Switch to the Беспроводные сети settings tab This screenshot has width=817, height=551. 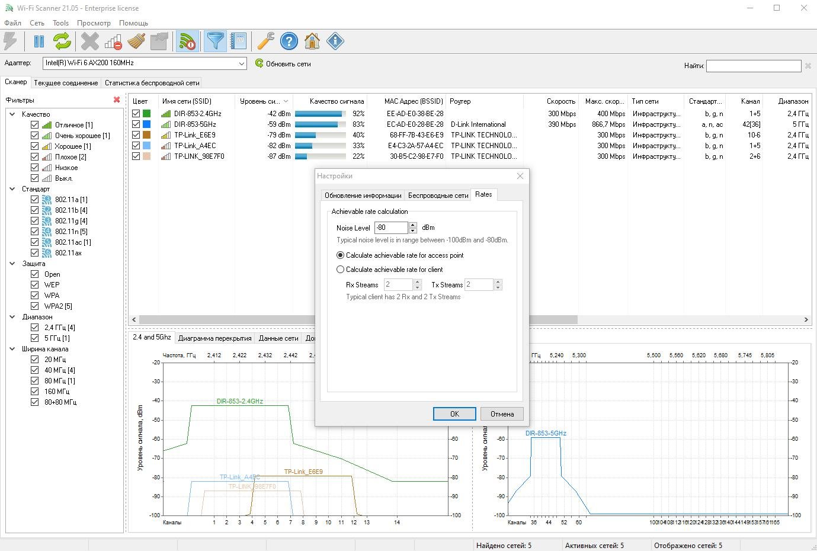coord(438,195)
